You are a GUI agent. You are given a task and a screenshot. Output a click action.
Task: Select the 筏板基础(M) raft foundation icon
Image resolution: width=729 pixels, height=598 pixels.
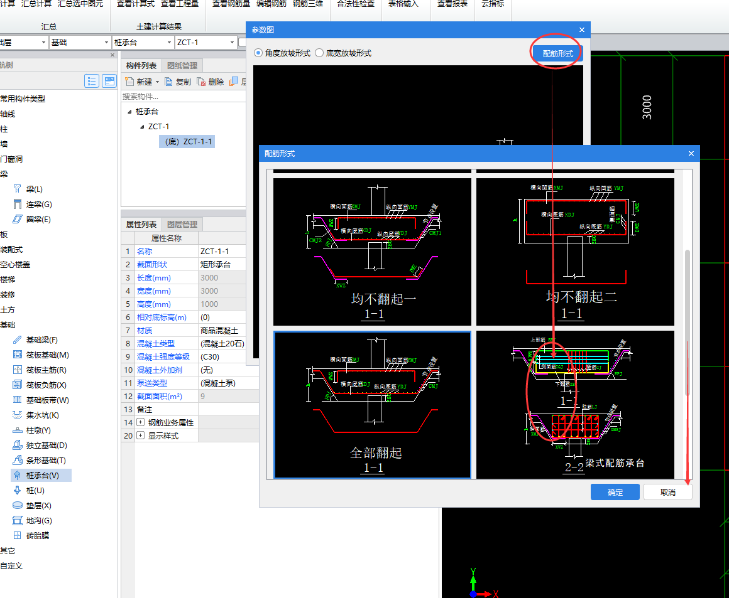point(17,355)
